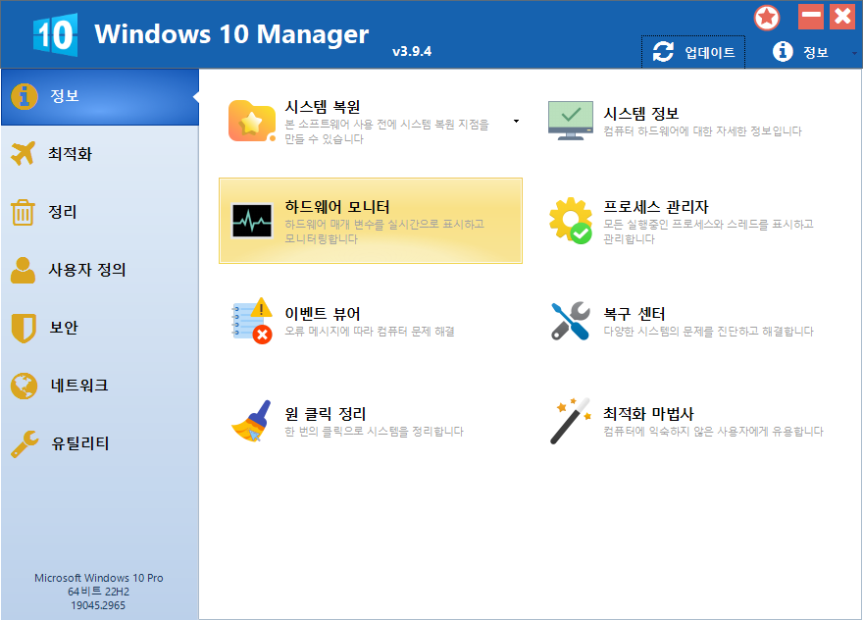Viewport: 863px width, 620px height.
Task: Switch to the 네트워크 sidebar tab
Action: tap(100, 386)
